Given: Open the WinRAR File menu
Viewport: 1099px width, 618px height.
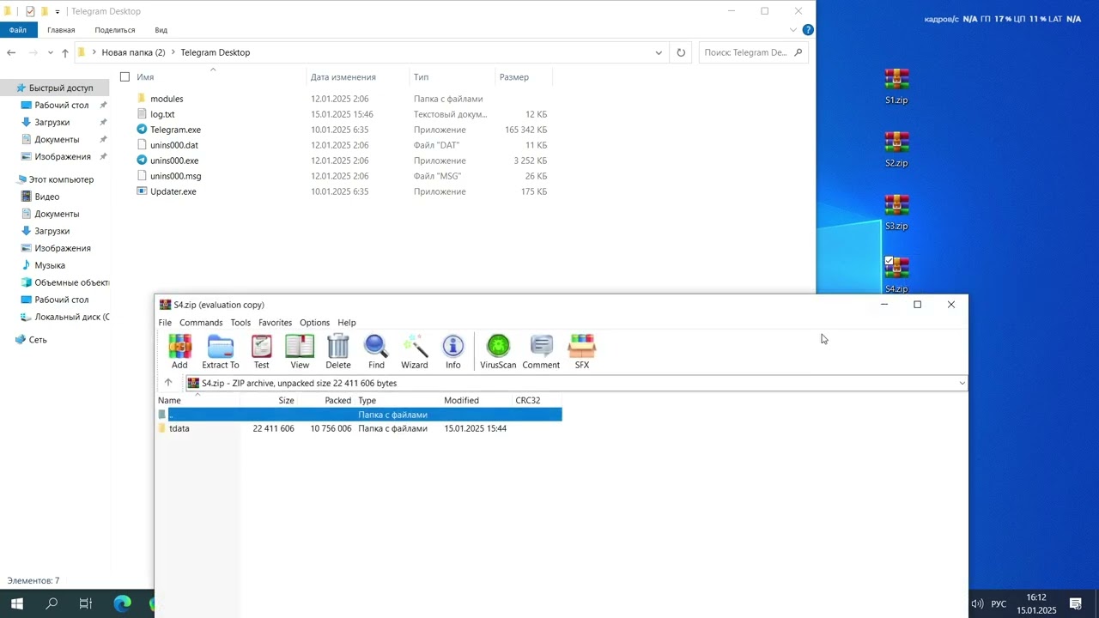Looking at the screenshot, I should (x=165, y=323).
